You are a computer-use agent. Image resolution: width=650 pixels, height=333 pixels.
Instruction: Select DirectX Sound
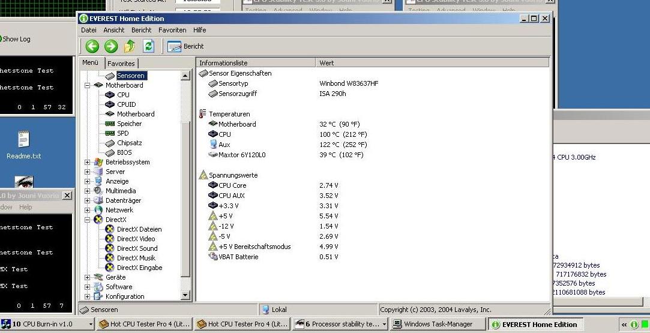(137, 248)
